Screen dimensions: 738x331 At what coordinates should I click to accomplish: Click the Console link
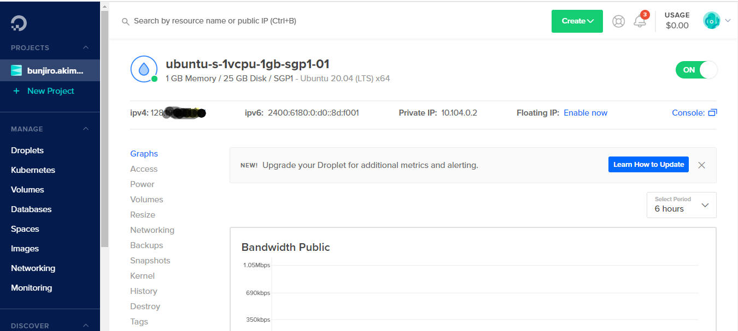coord(688,113)
